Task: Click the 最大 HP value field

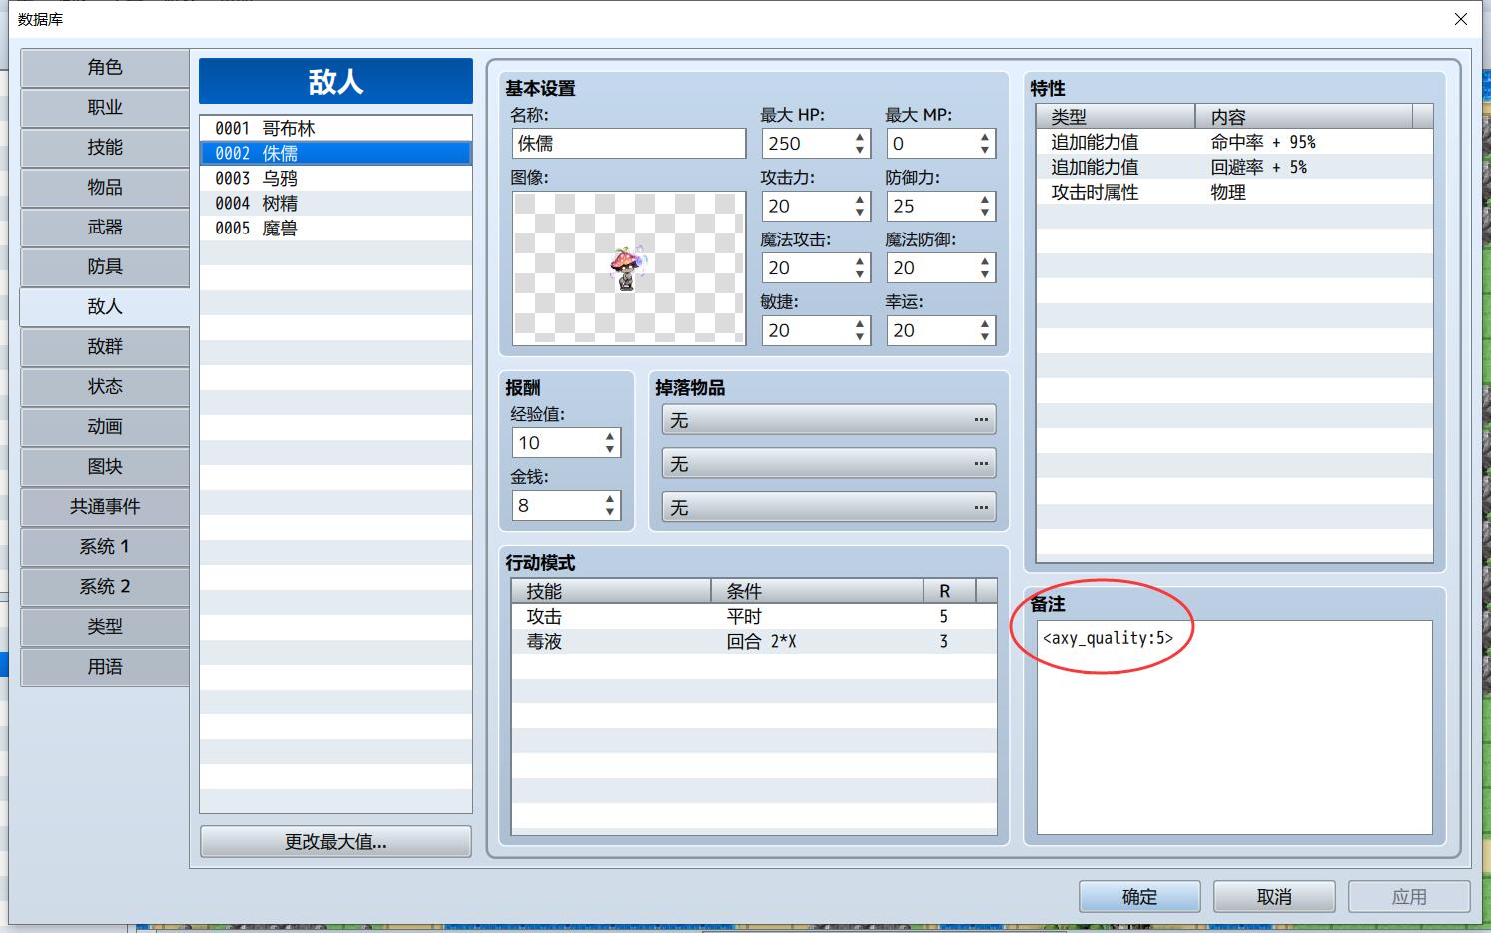Action: click(x=807, y=144)
